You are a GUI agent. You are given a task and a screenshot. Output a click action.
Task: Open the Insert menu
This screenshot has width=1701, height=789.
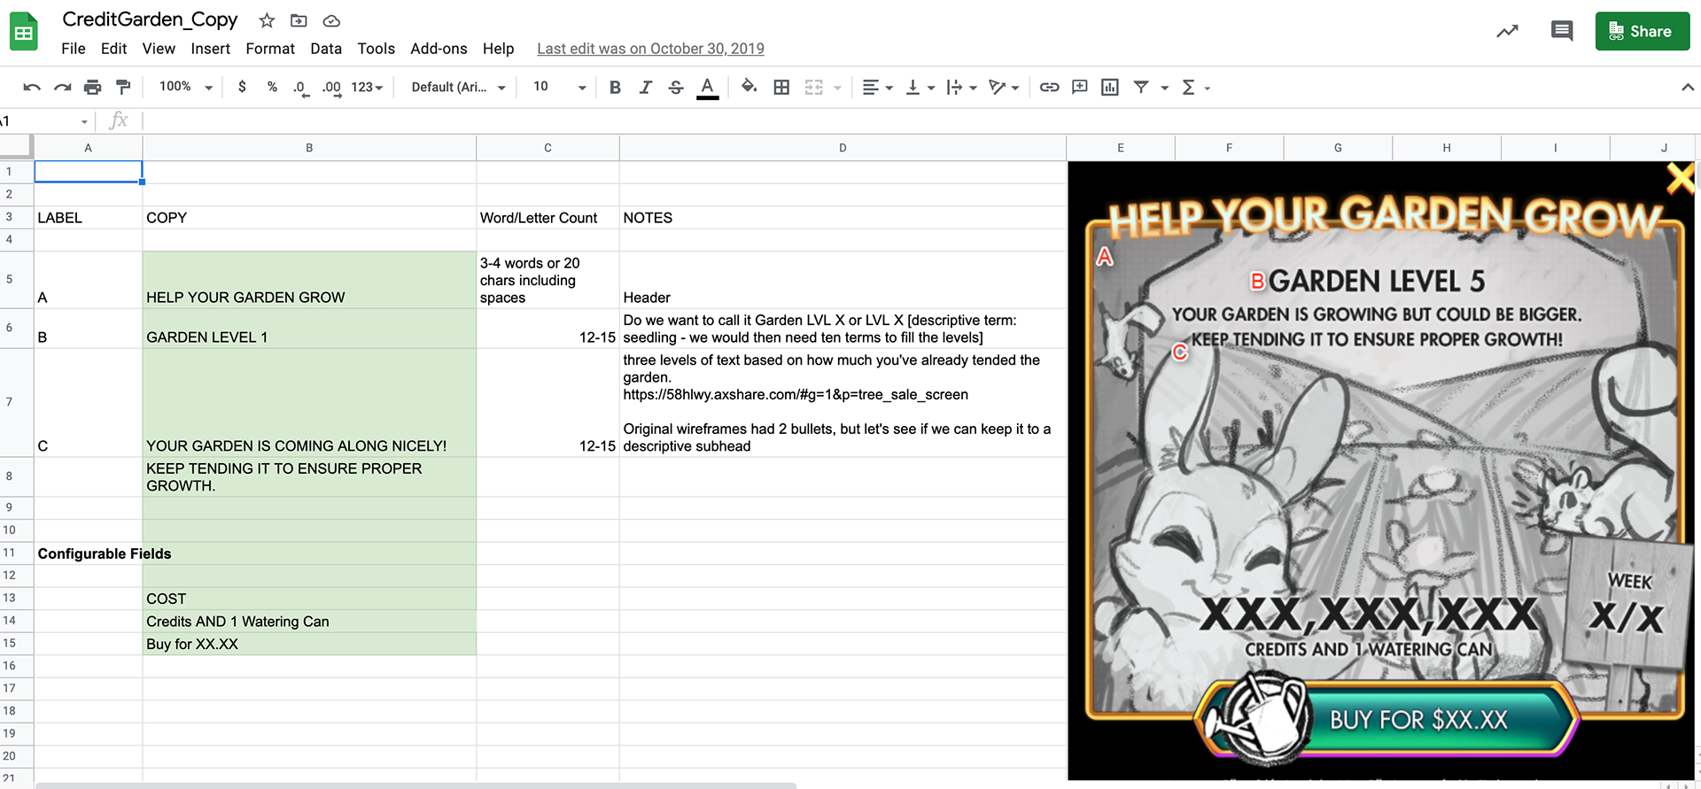210,49
